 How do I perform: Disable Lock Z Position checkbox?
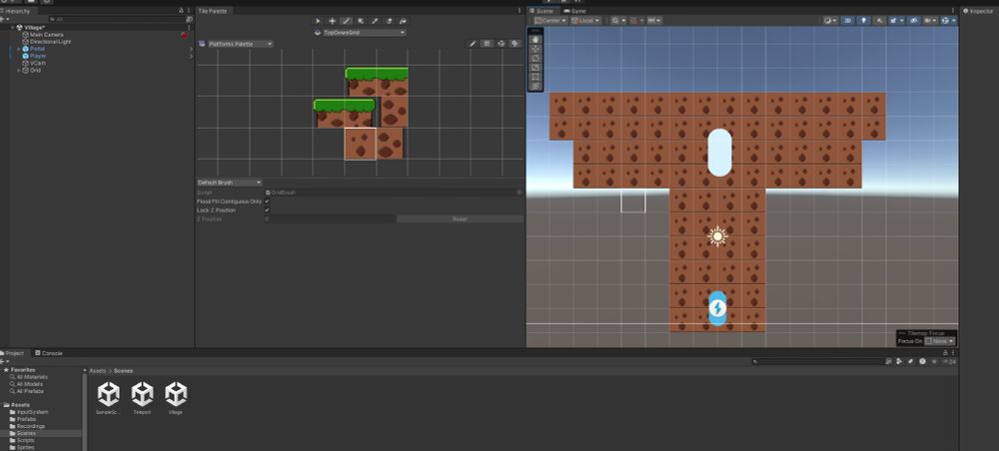(267, 211)
